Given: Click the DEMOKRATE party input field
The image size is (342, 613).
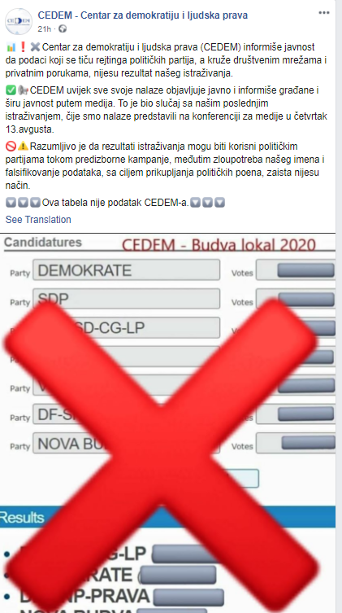Looking at the screenshot, I should (127, 269).
